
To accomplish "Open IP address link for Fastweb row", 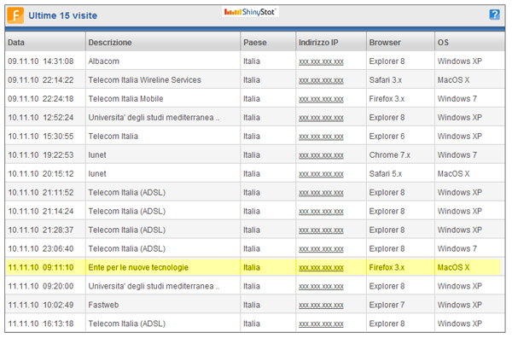I will pyautogui.click(x=321, y=306).
